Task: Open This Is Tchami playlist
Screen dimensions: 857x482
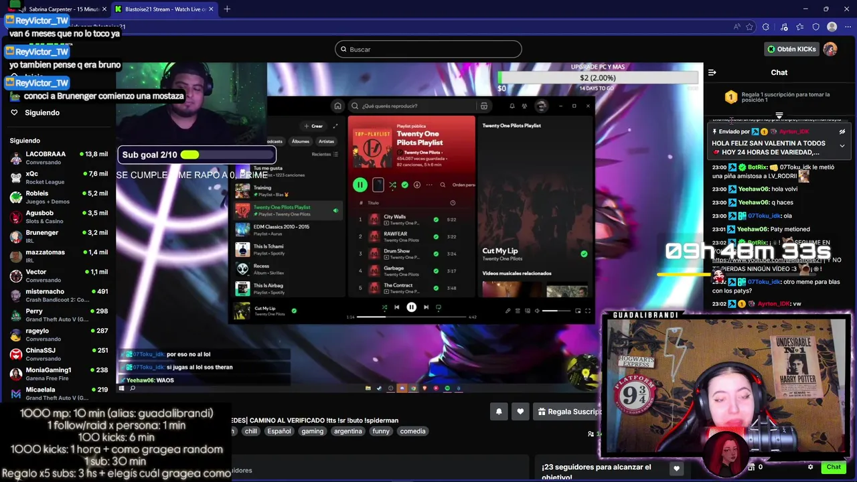Action: tap(288, 249)
